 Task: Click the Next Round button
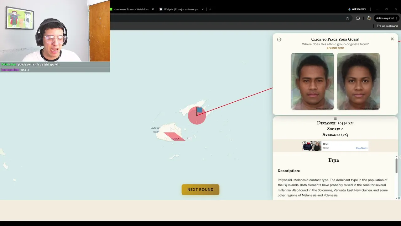tap(200, 190)
